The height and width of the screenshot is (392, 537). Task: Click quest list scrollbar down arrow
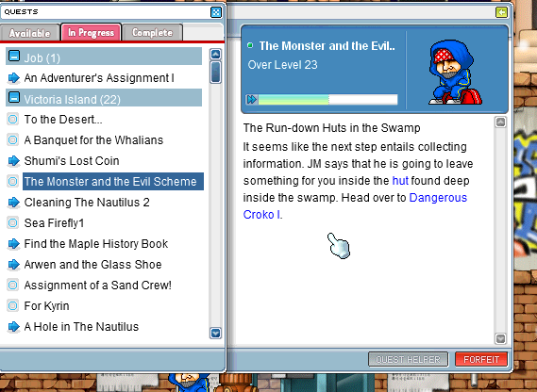[215, 333]
